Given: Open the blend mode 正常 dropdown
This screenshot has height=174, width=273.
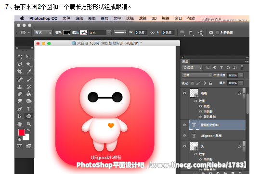Looking at the screenshot, I should point(196,75).
